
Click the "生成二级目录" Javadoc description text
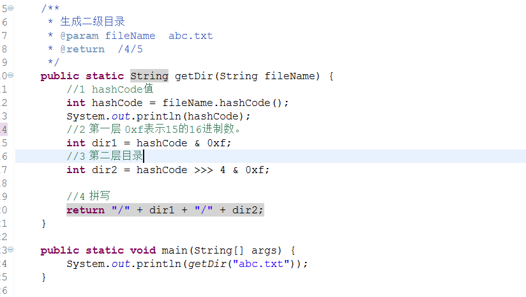93,22
